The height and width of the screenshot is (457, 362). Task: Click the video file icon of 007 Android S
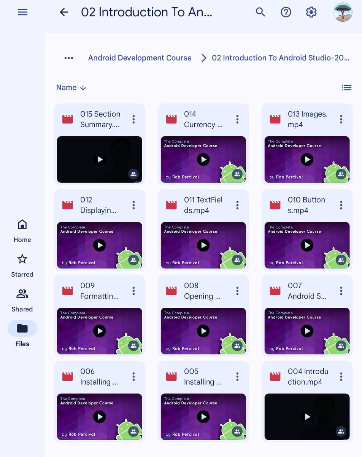point(275,291)
